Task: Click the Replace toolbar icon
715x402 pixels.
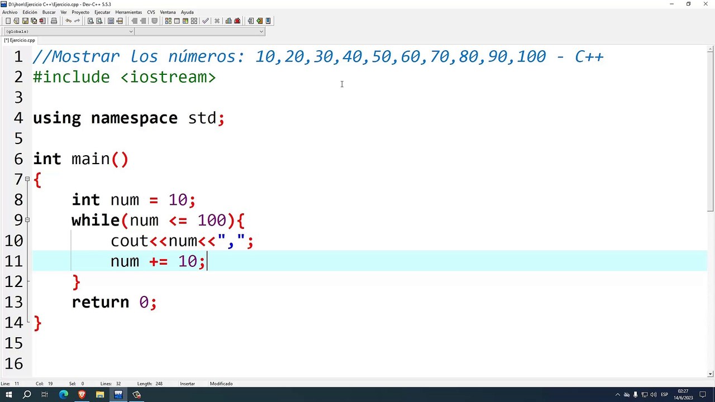Action: (99, 21)
